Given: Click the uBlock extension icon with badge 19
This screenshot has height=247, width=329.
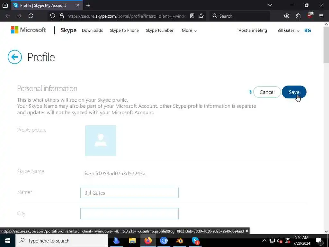Looking at the screenshot, I should coord(310,15).
